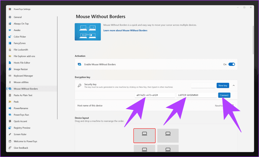
Task: Select Peek in the sidebar
Action: (31, 102)
